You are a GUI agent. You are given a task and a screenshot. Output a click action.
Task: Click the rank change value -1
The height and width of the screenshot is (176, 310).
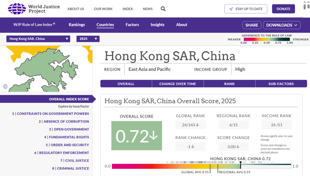(190, 147)
